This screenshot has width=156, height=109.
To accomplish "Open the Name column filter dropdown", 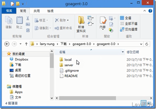I will [123, 52].
